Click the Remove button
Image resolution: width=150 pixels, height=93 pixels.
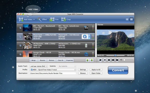[51, 60]
